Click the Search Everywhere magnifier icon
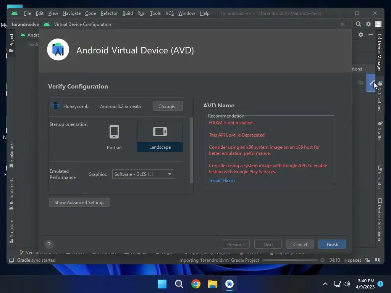Screen dimensions: 391x293 click(x=358, y=24)
